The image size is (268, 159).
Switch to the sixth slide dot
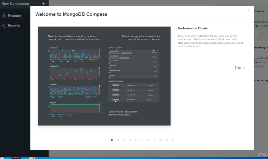coord(142,140)
